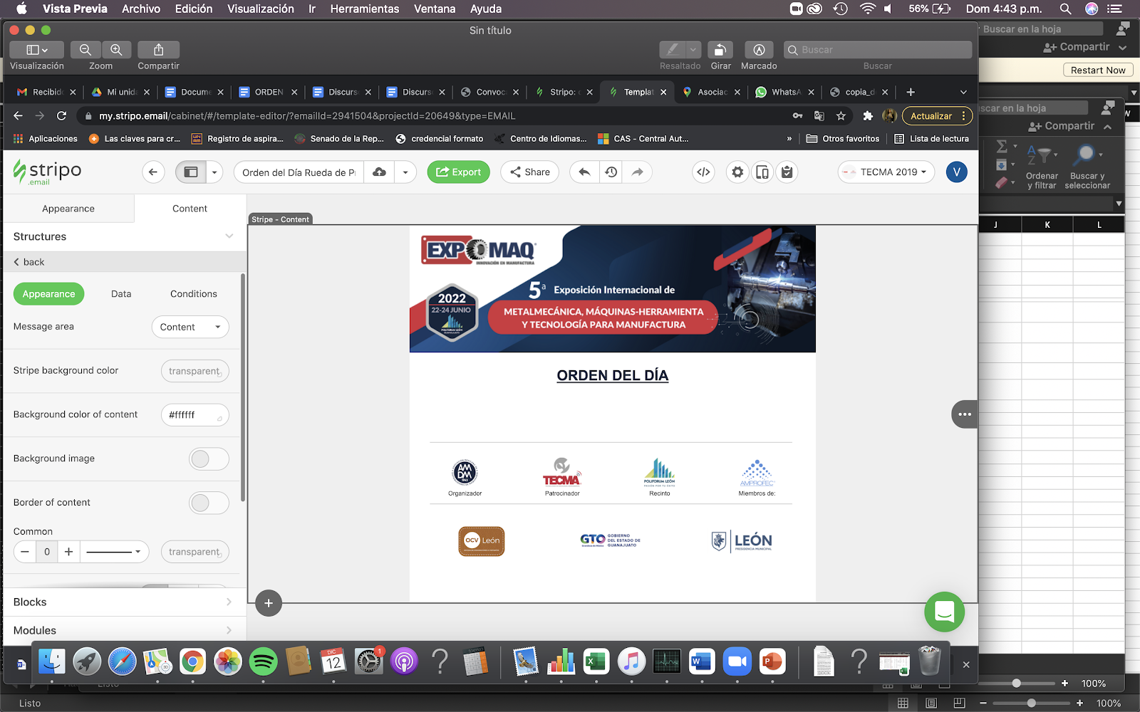Screen dimensions: 1140x712
Task: Open TECMA 2019 project dropdown
Action: 886,172
